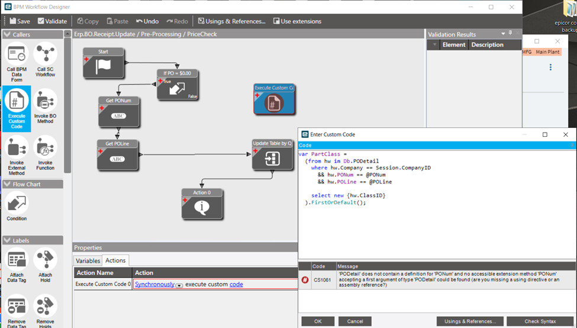Click Undo in the toolbar
Screen dimensions: 577x328
(x=147, y=21)
